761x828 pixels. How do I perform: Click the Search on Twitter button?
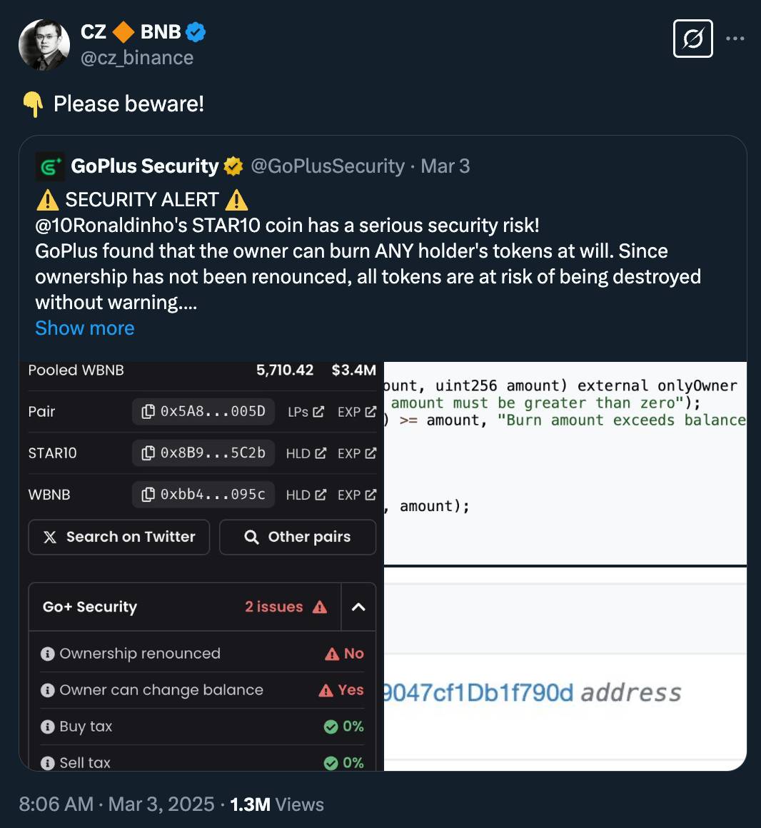pos(119,537)
